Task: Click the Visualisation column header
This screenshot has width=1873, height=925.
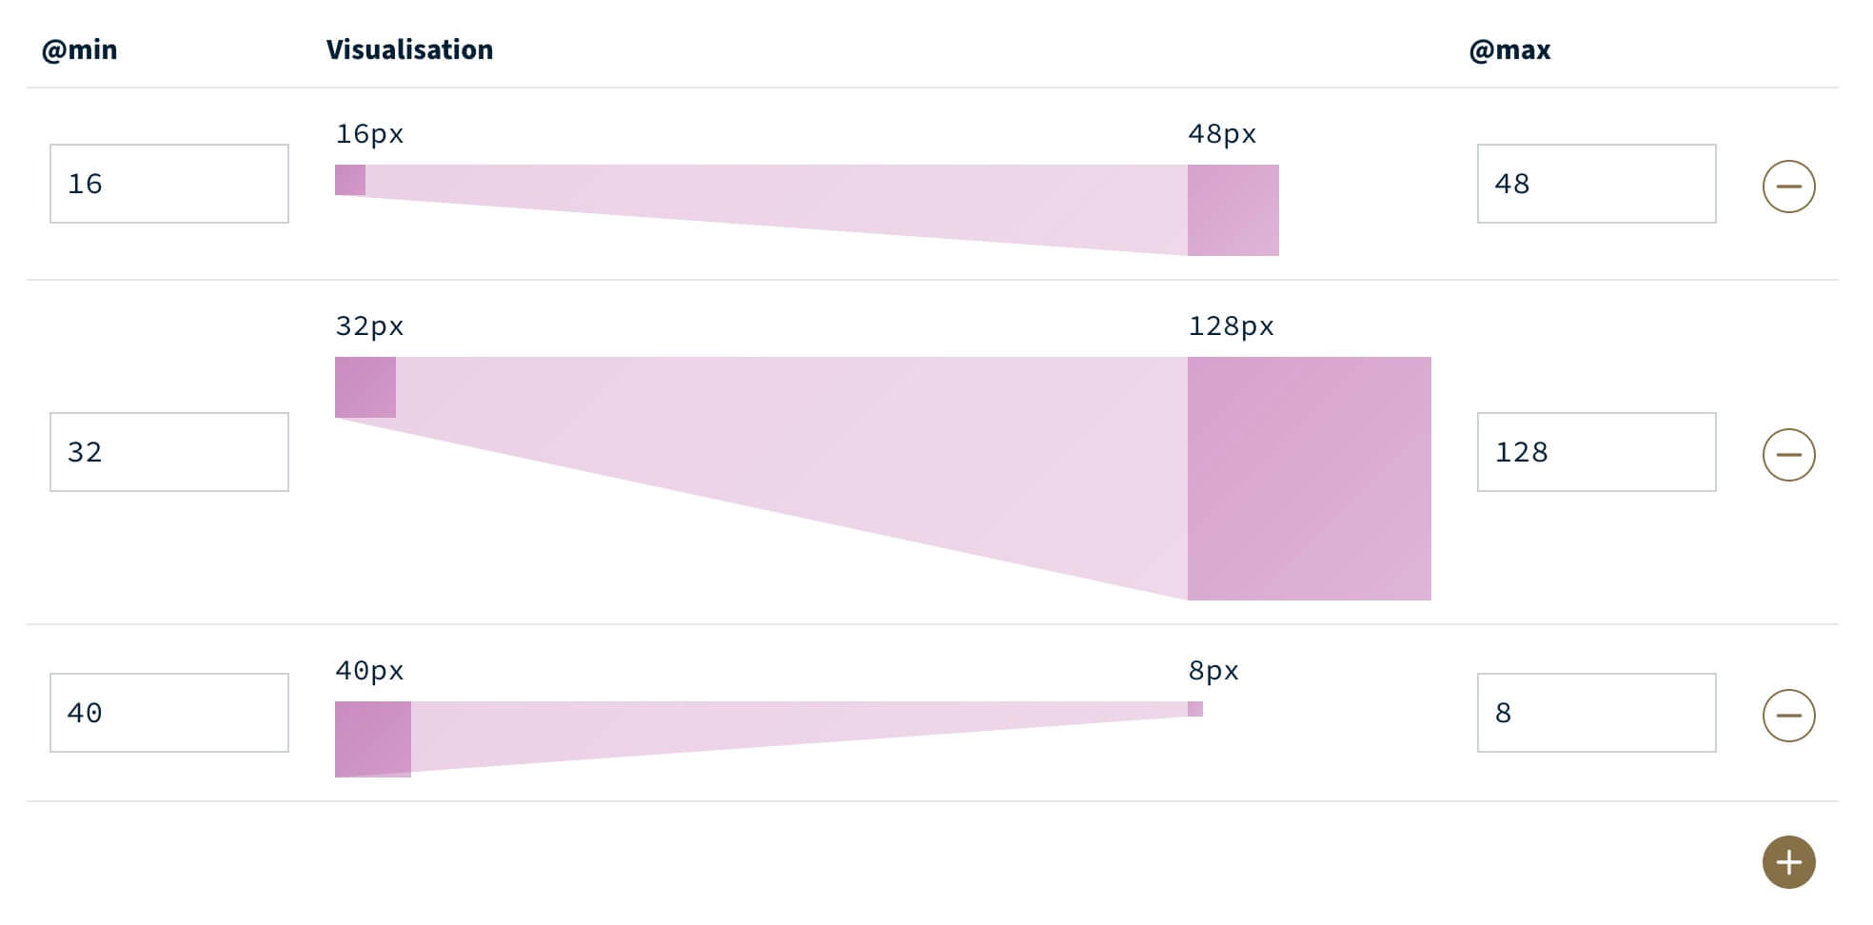Action: tap(409, 49)
